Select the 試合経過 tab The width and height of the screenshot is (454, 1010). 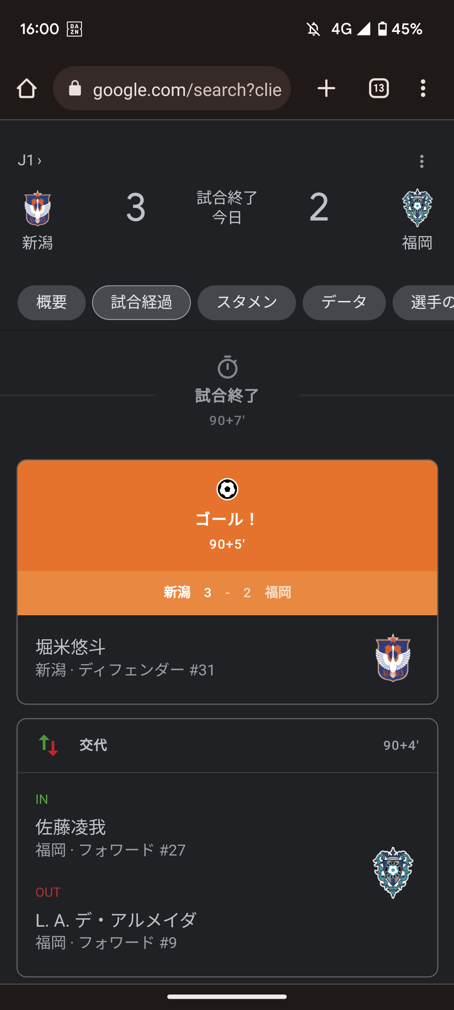coord(141,303)
